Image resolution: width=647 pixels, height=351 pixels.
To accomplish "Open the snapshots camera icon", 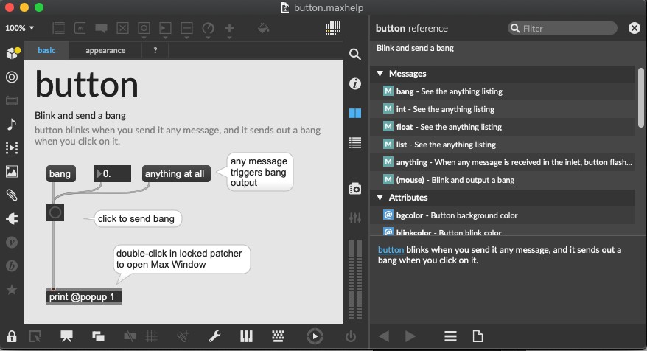I will [355, 189].
